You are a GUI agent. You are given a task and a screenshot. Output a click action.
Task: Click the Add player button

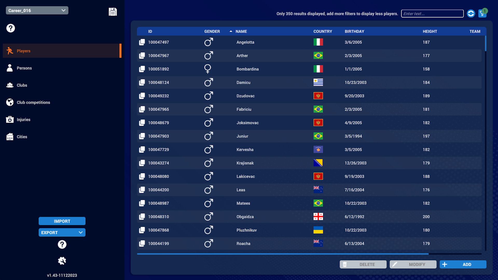(463, 264)
